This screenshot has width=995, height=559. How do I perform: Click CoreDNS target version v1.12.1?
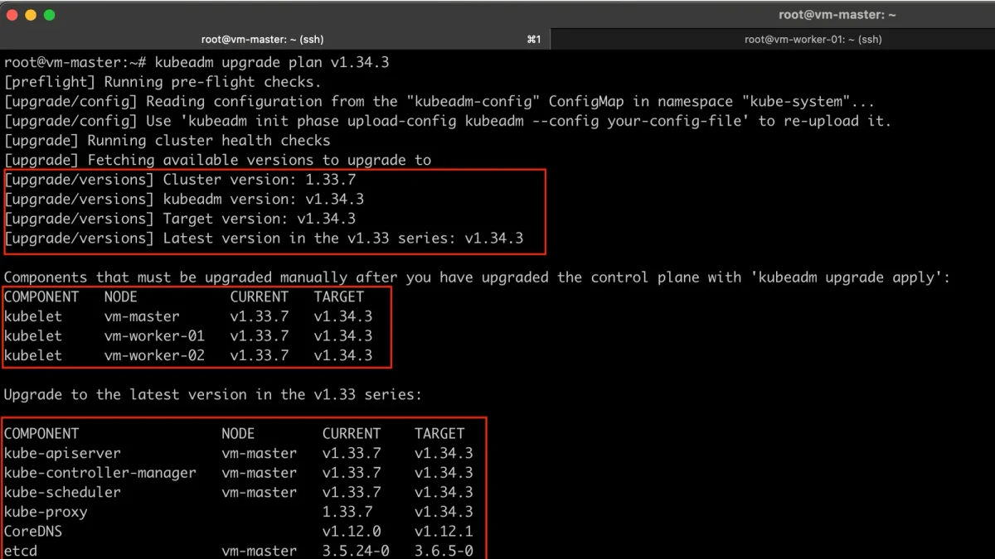(444, 531)
